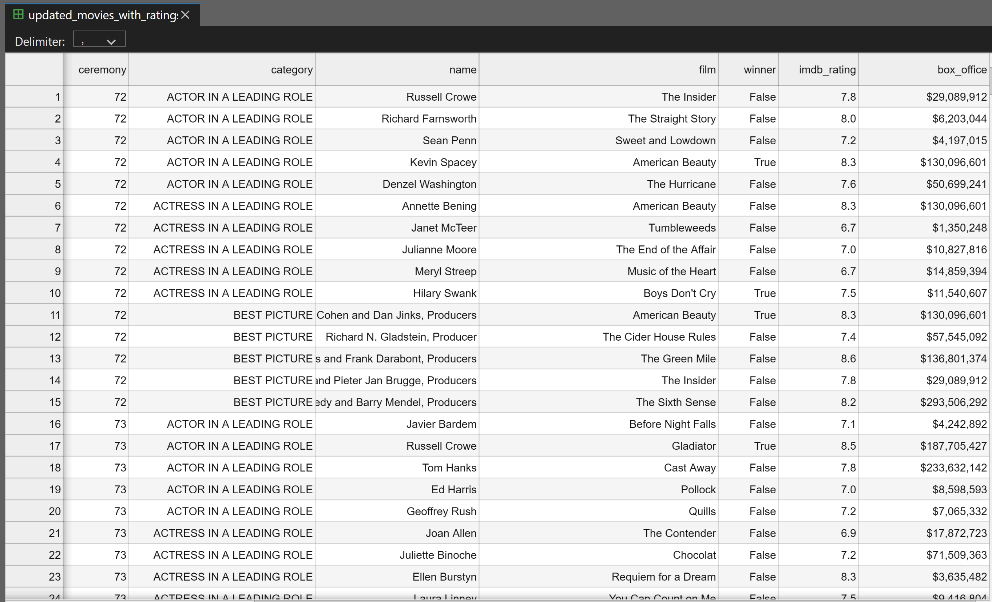The image size is (992, 602).
Task: Click the cell Denzel Washington
Action: point(397,184)
